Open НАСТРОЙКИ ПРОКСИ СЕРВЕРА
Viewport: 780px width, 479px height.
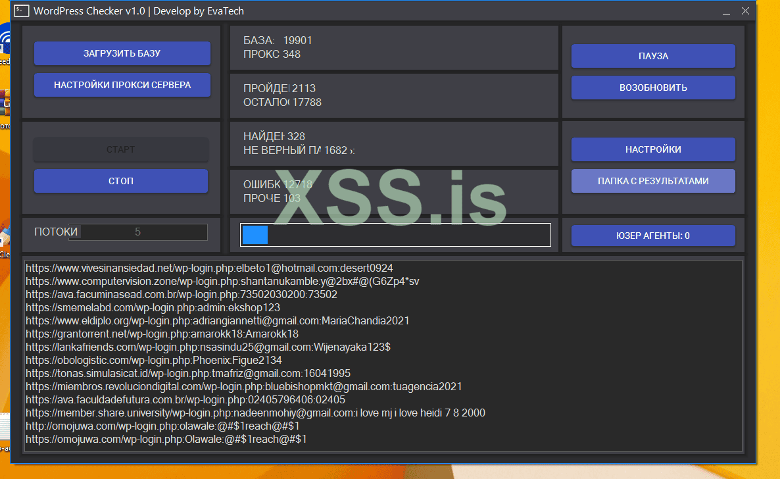click(122, 85)
